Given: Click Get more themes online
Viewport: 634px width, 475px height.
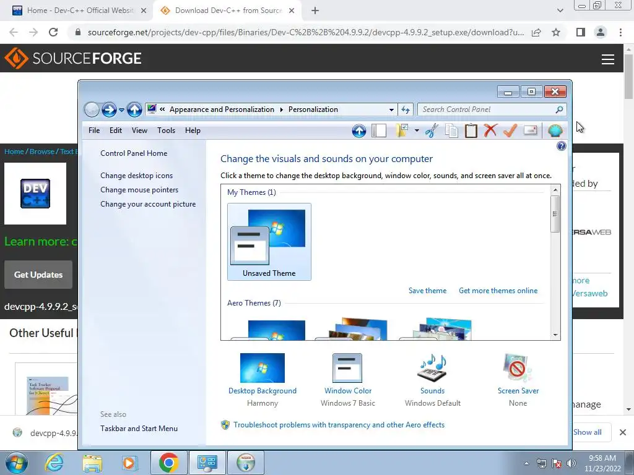Looking at the screenshot, I should point(498,291).
